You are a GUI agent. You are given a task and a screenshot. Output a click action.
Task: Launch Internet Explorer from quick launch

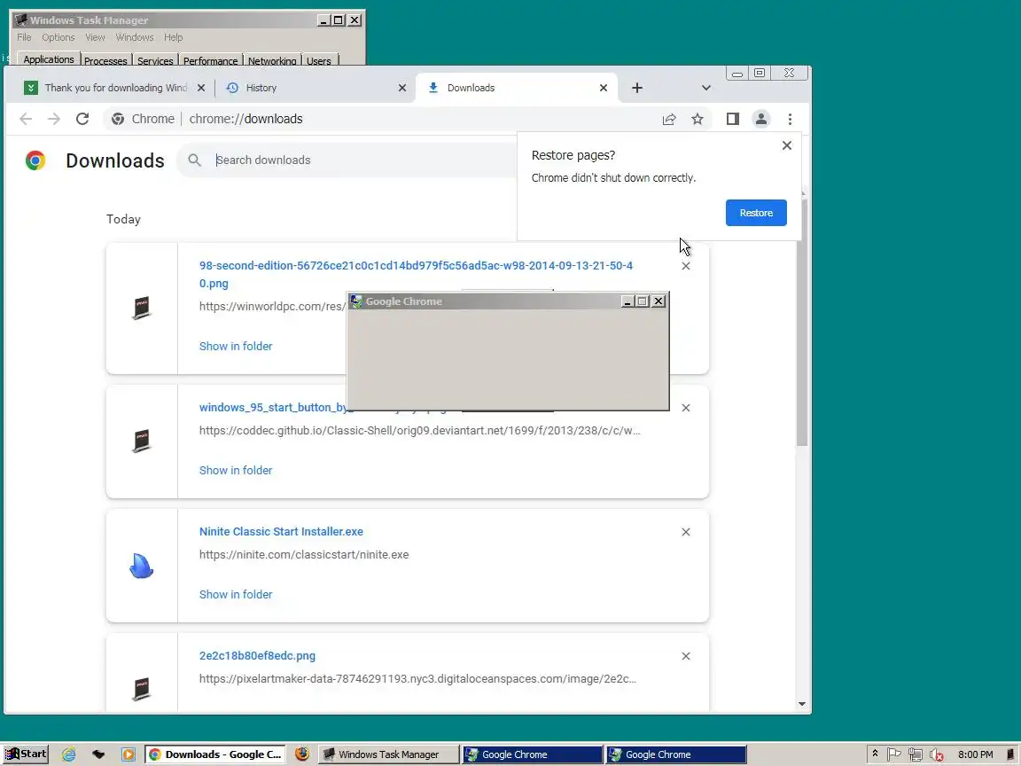point(68,754)
